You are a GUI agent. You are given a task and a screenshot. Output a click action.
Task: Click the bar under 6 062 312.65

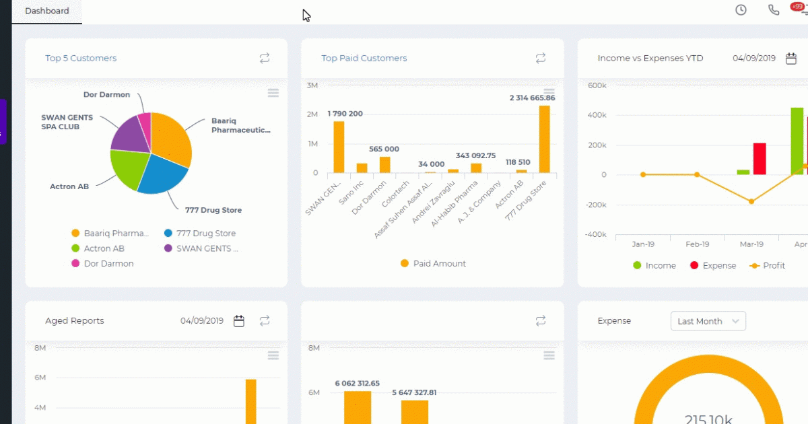(358, 408)
